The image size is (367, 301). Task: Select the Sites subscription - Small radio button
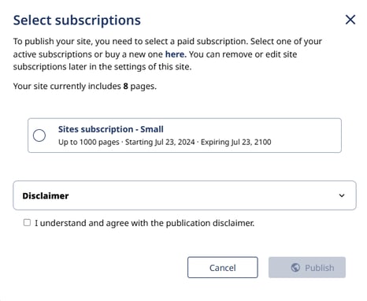[x=39, y=136]
